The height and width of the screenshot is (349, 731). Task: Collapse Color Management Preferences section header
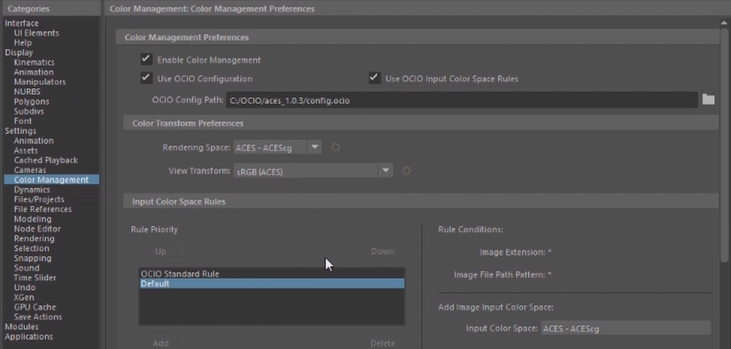coord(417,37)
